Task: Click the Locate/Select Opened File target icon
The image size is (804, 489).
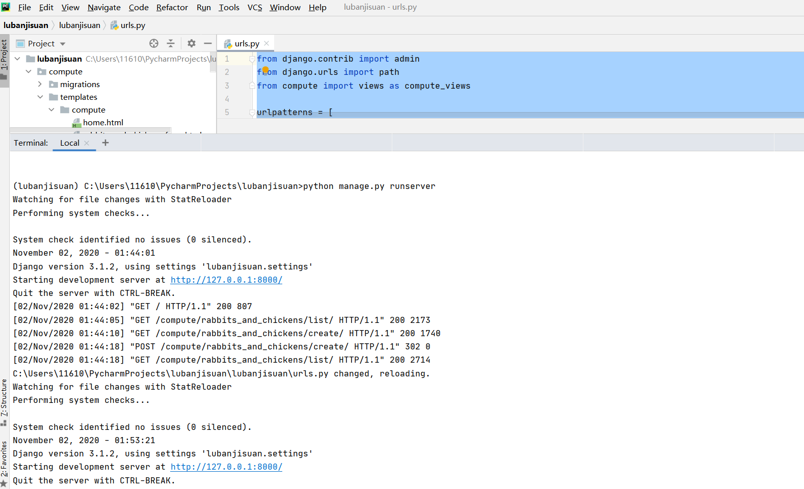Action: coord(154,43)
